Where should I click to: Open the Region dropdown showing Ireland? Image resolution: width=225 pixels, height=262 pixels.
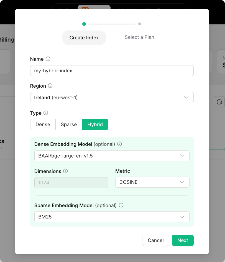click(112, 98)
